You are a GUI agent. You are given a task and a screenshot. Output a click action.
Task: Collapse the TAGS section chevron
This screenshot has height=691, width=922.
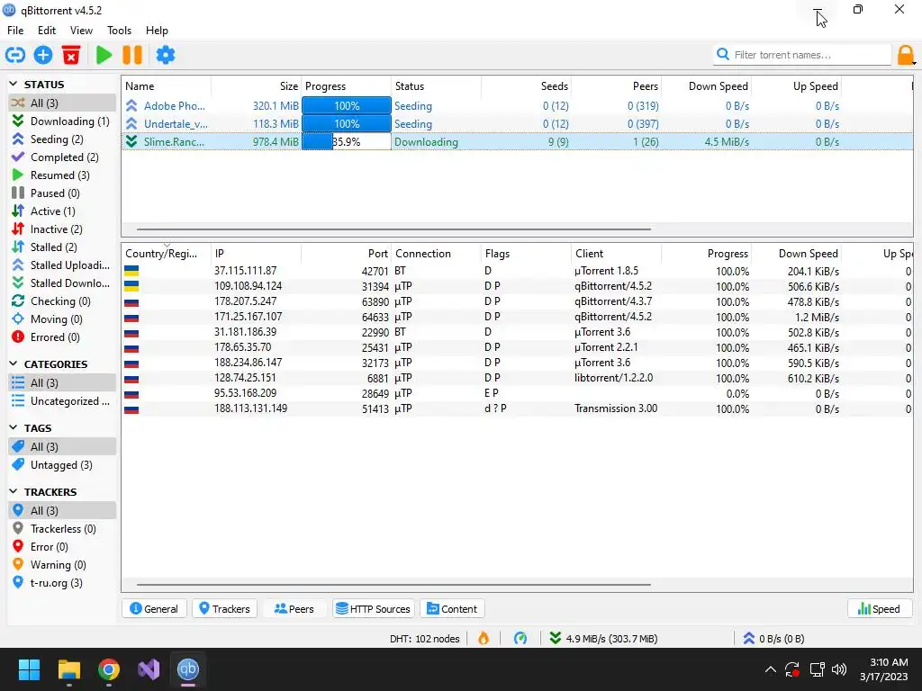pyautogui.click(x=14, y=427)
